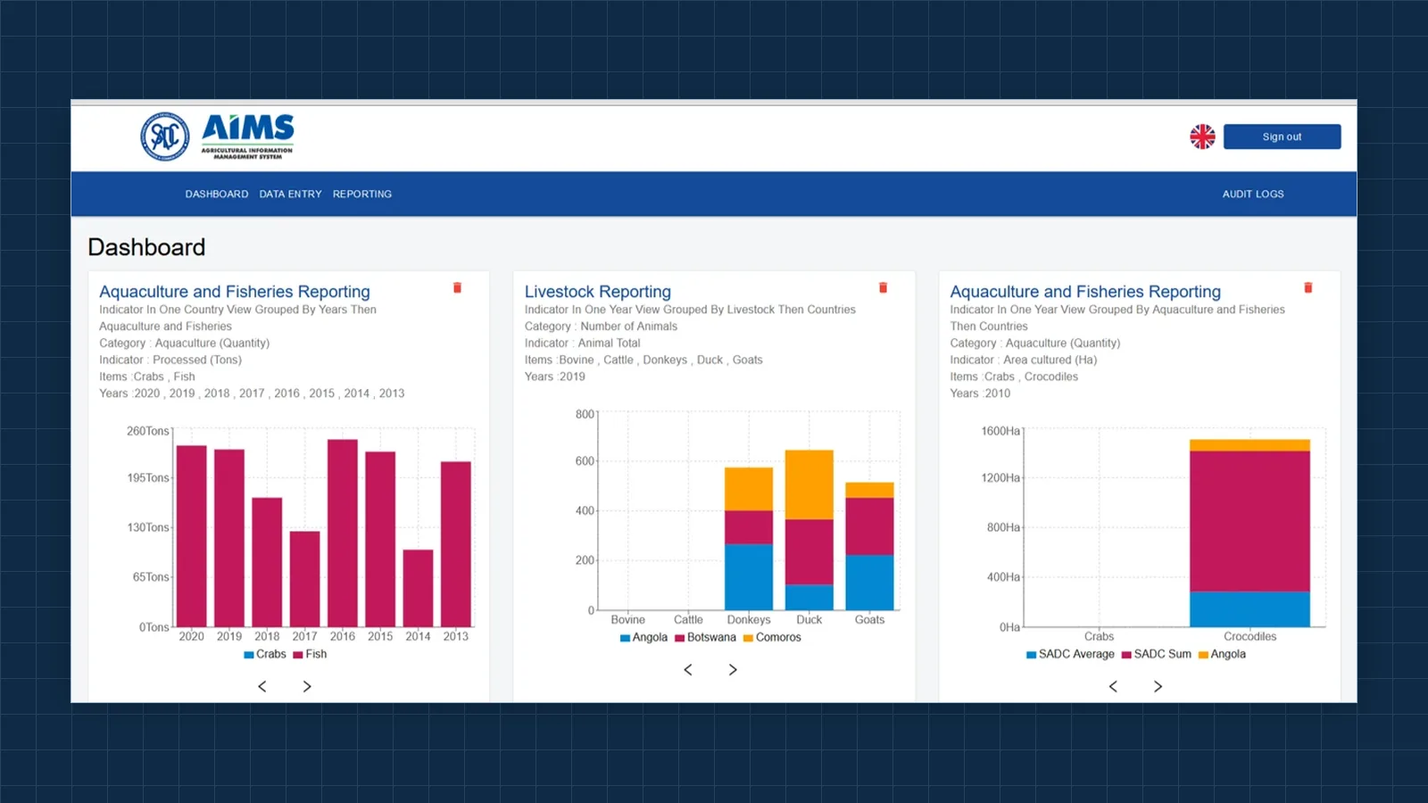Sign out of the application
This screenshot has height=803, width=1428.
(1282, 137)
